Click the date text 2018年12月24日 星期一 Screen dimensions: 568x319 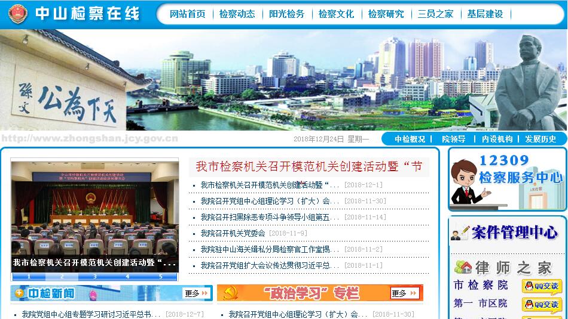coord(331,139)
